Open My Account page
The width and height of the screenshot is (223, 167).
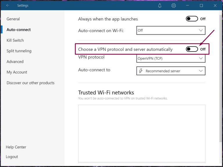coord(17,72)
